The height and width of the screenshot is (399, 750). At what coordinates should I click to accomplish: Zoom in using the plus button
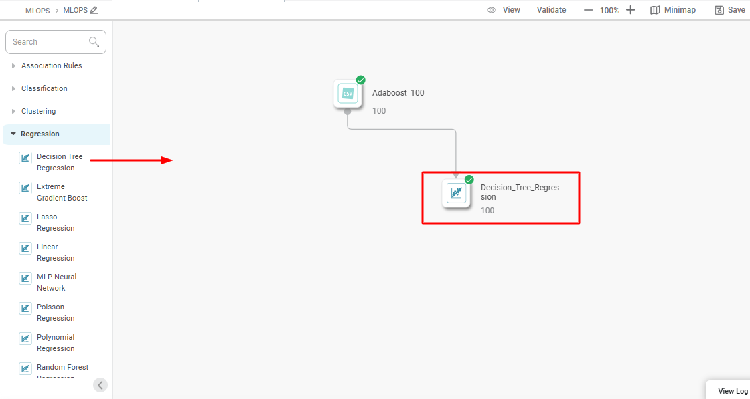pyautogui.click(x=630, y=10)
